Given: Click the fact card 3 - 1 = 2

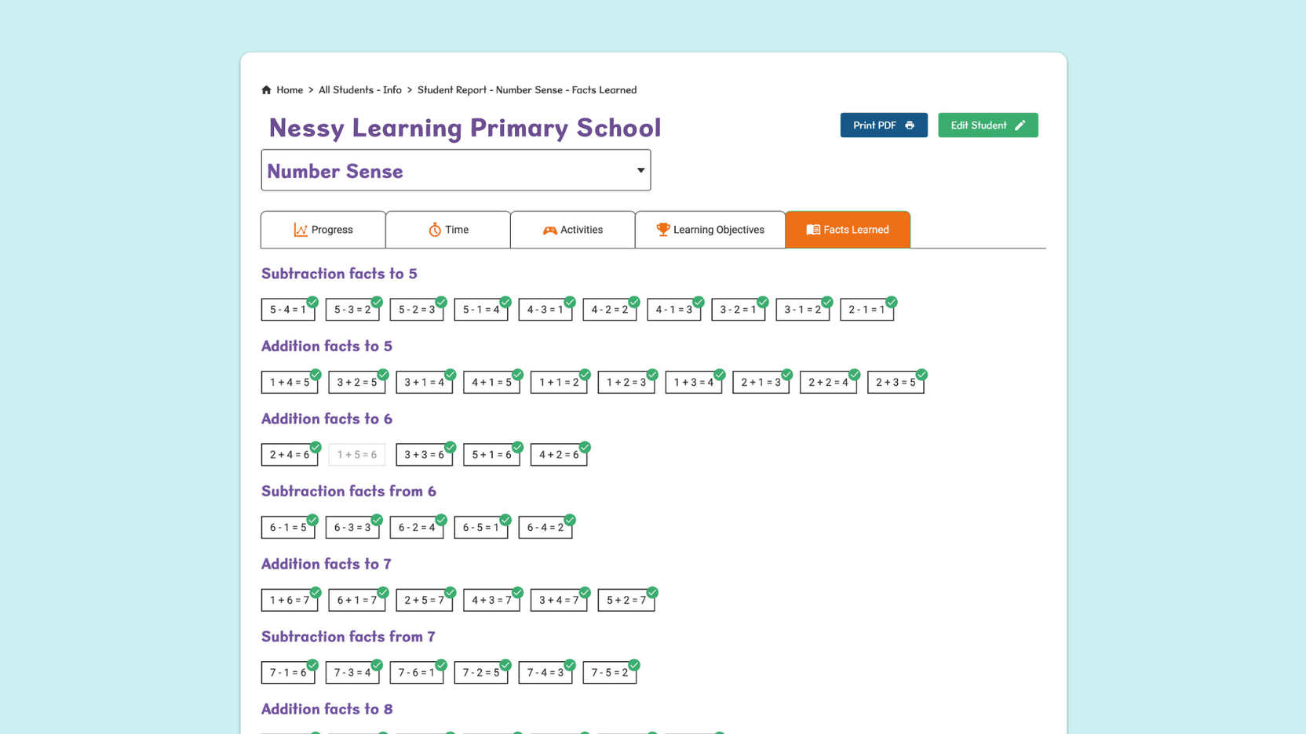Looking at the screenshot, I should coord(803,310).
